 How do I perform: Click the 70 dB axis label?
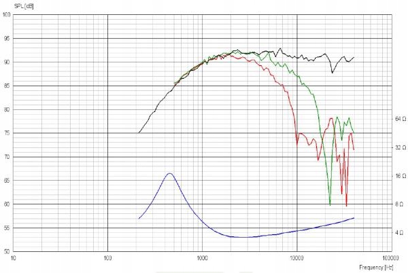tap(7, 157)
